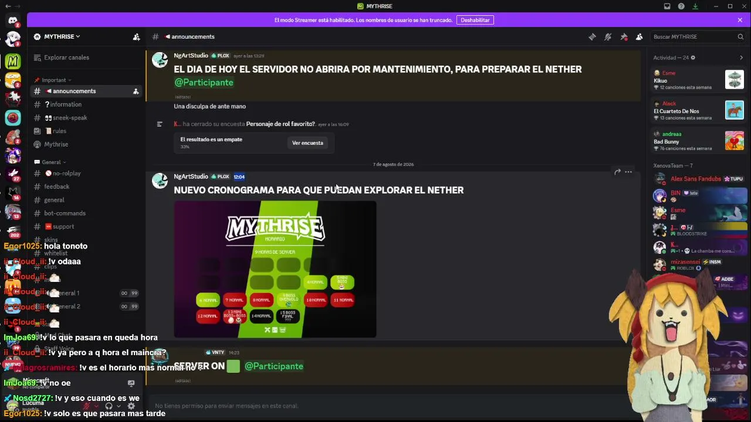Open user settings gear icon
Image resolution: width=751 pixels, height=422 pixels.
[x=131, y=406]
